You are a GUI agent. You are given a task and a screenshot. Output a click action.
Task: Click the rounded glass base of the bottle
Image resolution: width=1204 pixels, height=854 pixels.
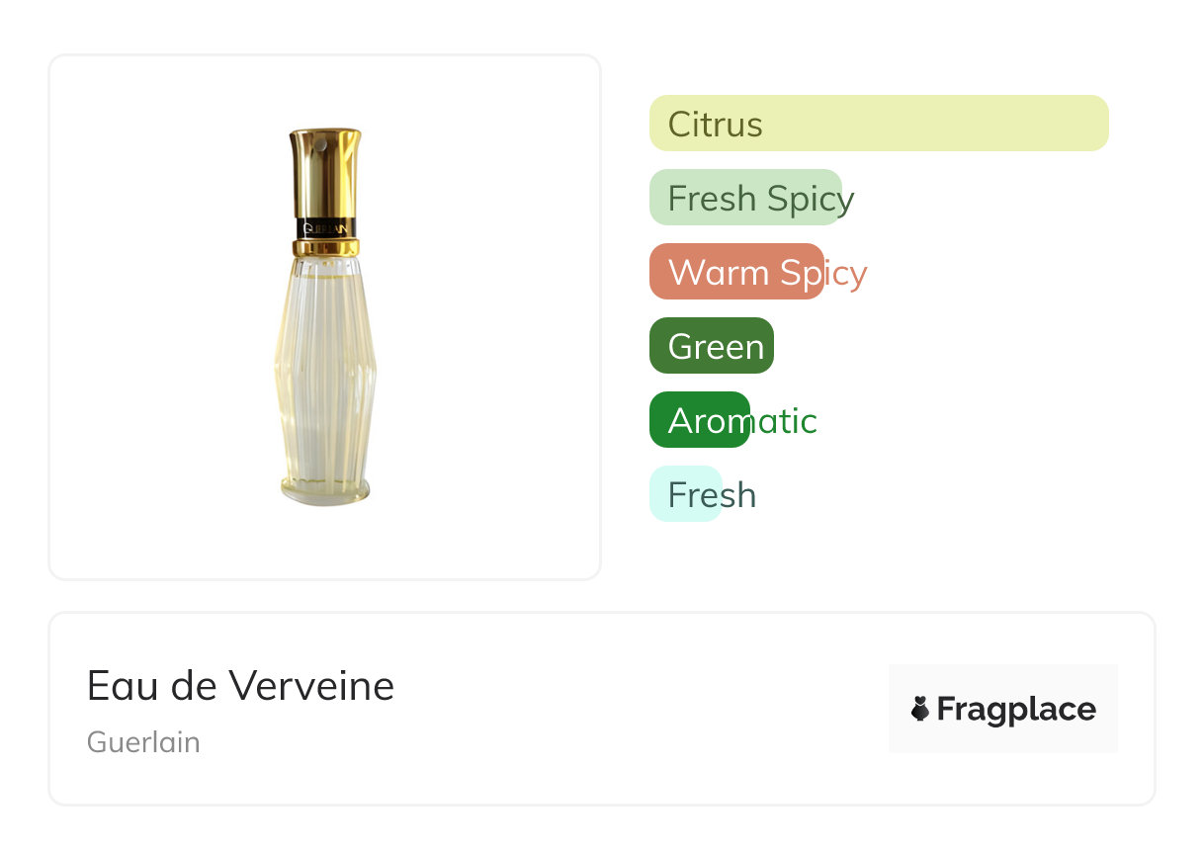[x=324, y=490]
